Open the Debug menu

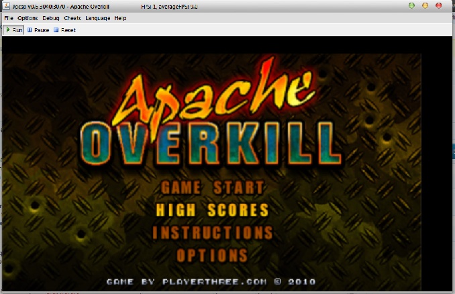(51, 18)
